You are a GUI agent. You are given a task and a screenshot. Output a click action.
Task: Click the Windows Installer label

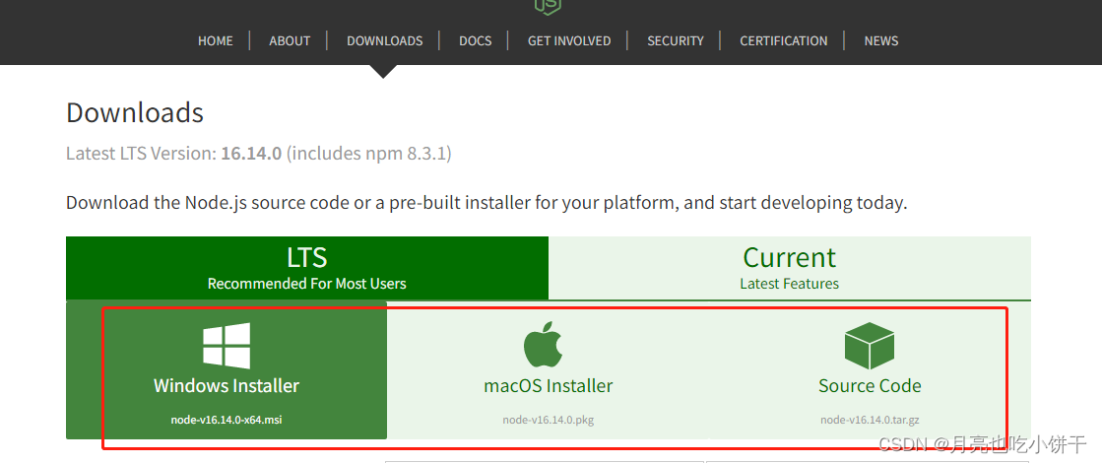[x=227, y=386]
